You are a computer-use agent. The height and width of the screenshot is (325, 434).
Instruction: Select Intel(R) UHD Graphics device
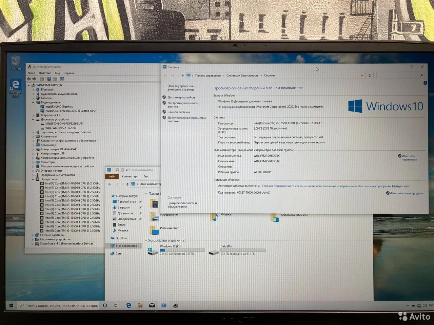coord(59,107)
